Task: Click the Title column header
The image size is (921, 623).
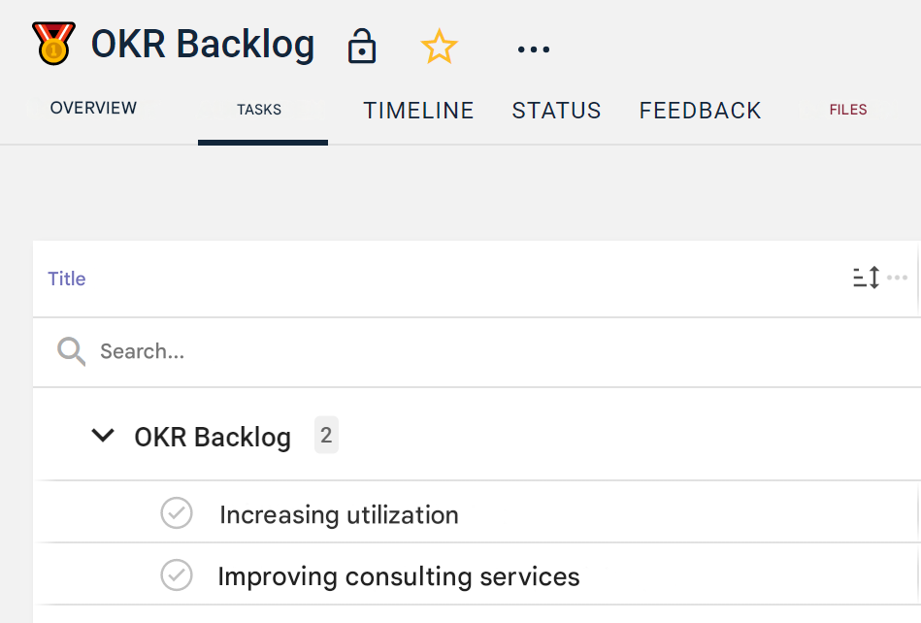Action: pos(67,279)
